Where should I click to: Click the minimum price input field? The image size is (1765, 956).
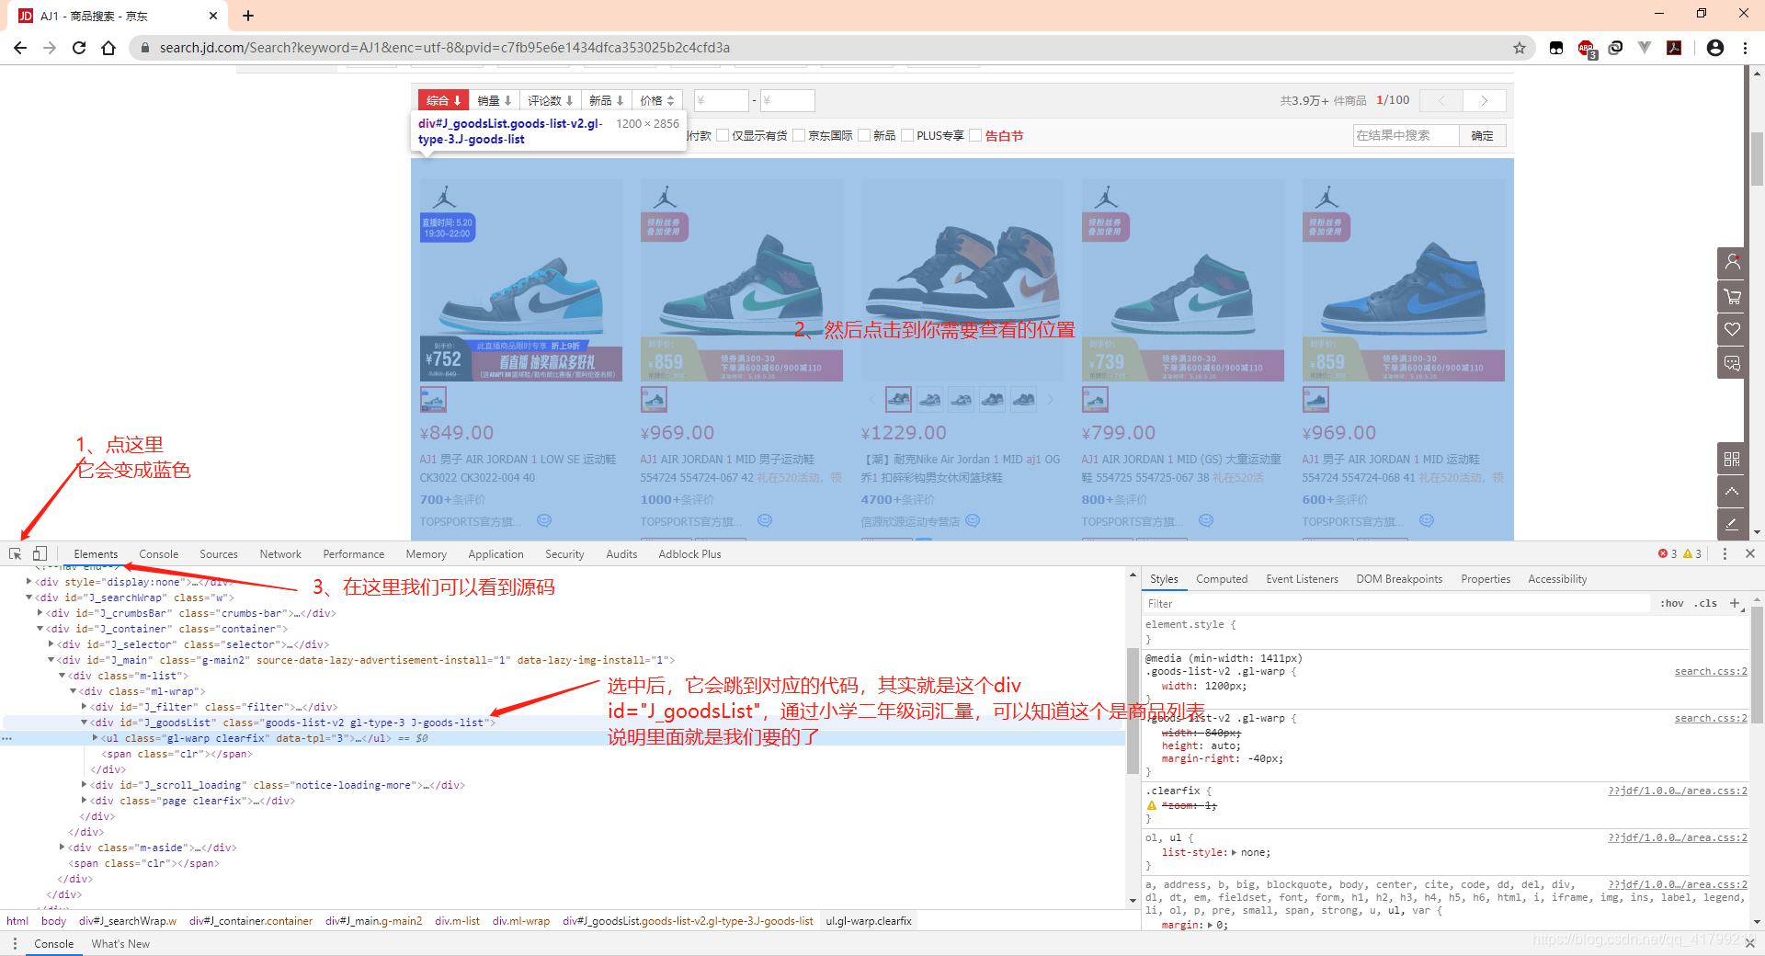click(x=721, y=100)
